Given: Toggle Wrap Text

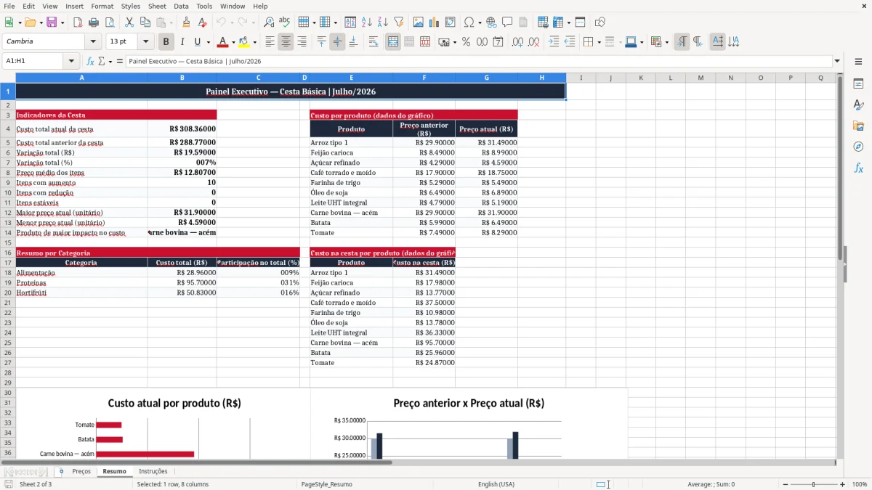Looking at the screenshot, I should point(374,42).
